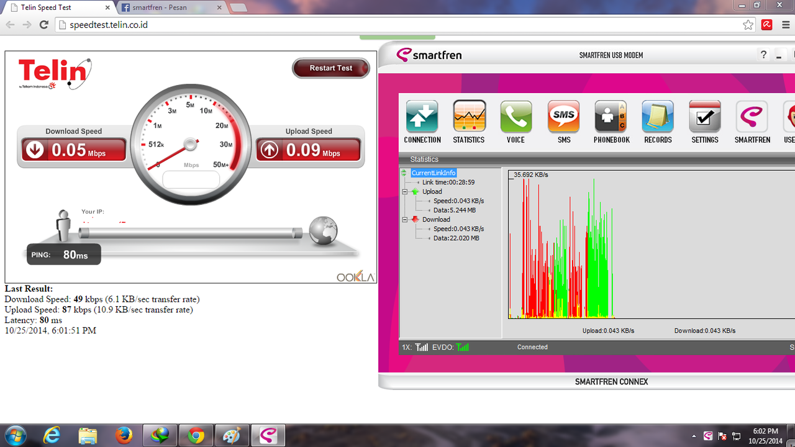Select the Link time:00:28:59 row
795x447 pixels.
pyautogui.click(x=448, y=183)
